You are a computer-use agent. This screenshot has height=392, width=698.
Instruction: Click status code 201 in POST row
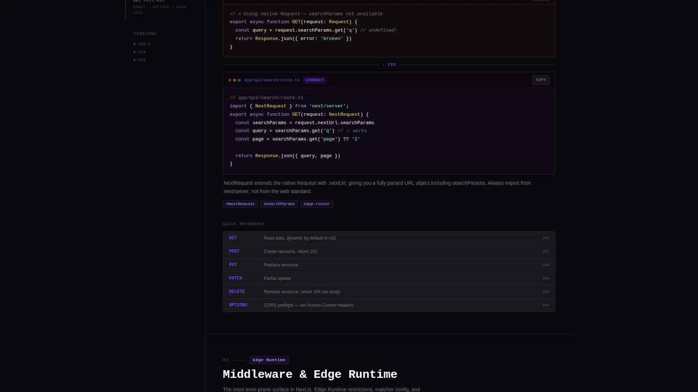[545, 252]
